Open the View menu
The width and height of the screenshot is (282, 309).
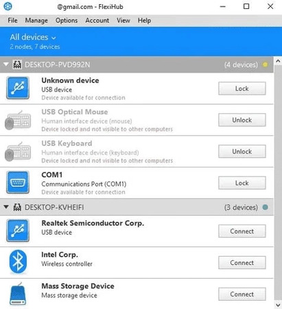tap(124, 21)
